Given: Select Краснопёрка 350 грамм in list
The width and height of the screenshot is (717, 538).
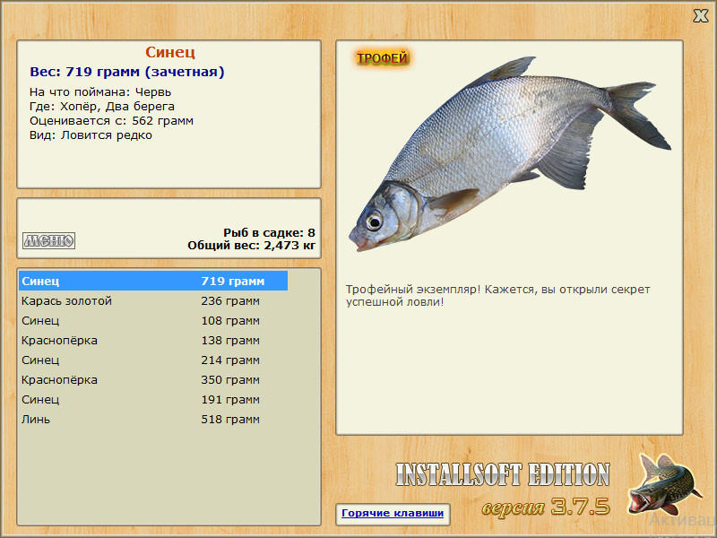Looking at the screenshot, I should [153, 379].
